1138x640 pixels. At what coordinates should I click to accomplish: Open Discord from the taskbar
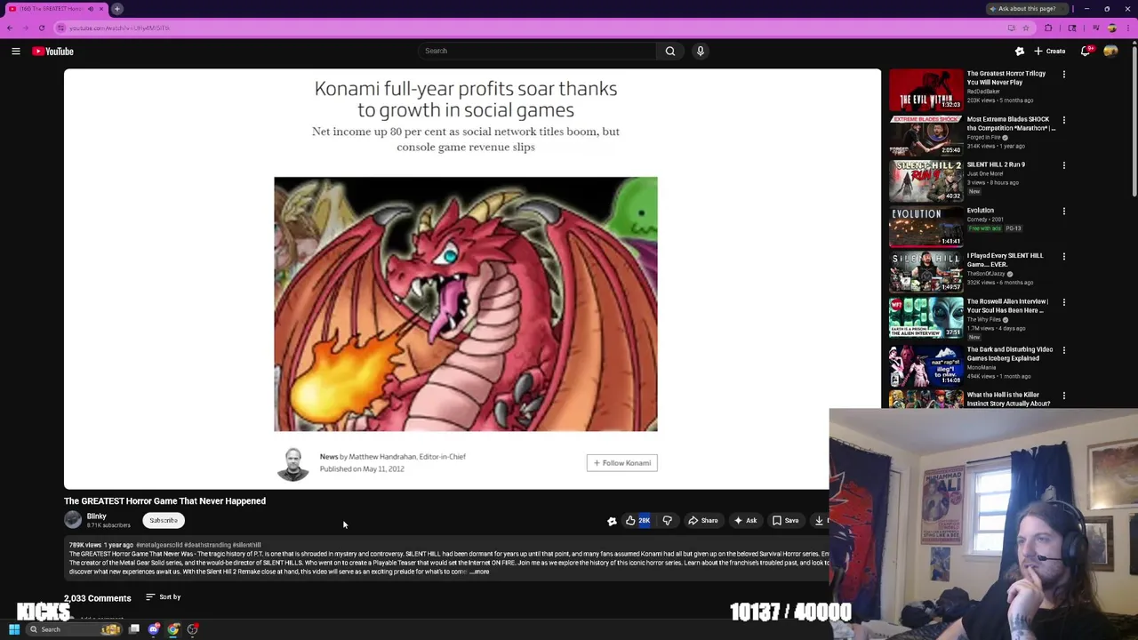point(154,629)
